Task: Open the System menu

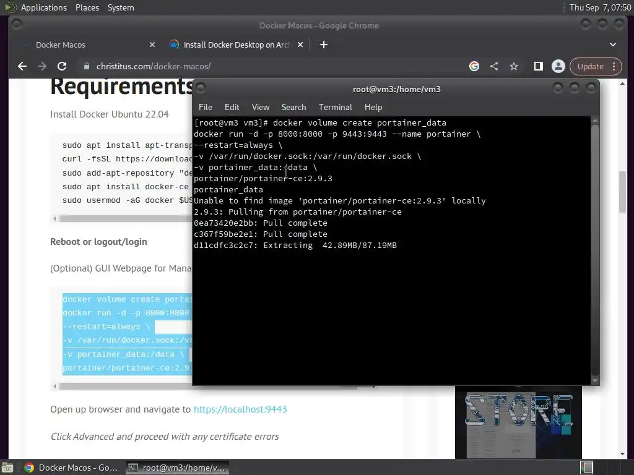Action: tap(121, 7)
